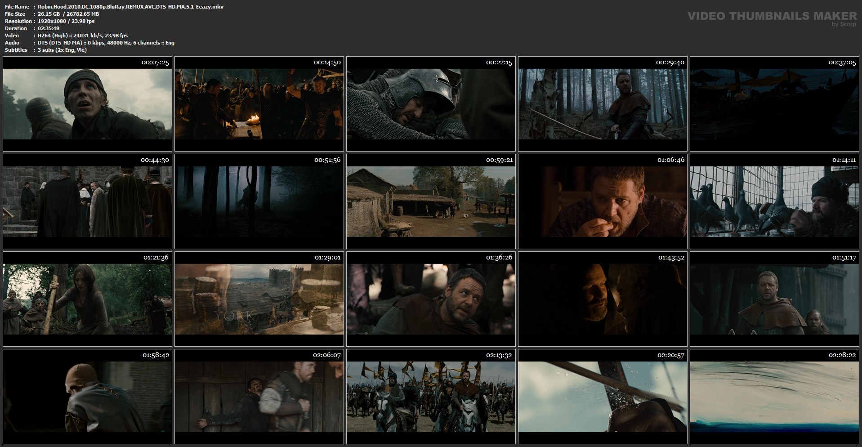The width and height of the screenshot is (862, 447).
Task: Select the thumbnail at 01:58:42
Action: coord(87,397)
